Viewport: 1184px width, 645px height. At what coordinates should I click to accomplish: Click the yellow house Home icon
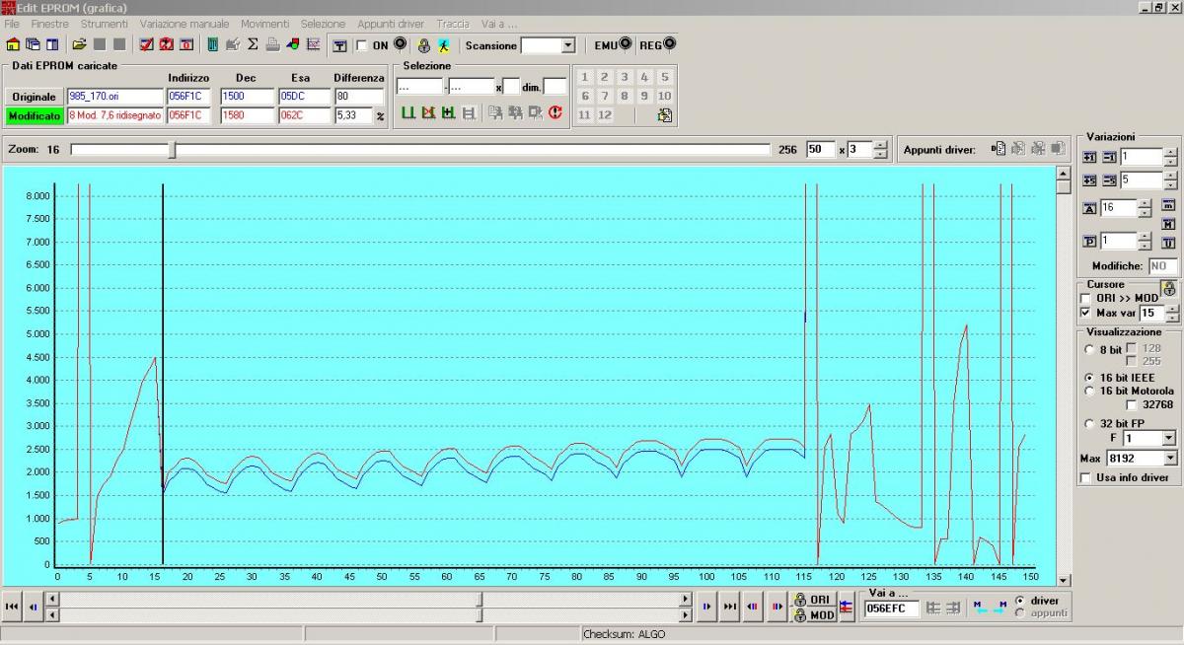click(x=13, y=44)
